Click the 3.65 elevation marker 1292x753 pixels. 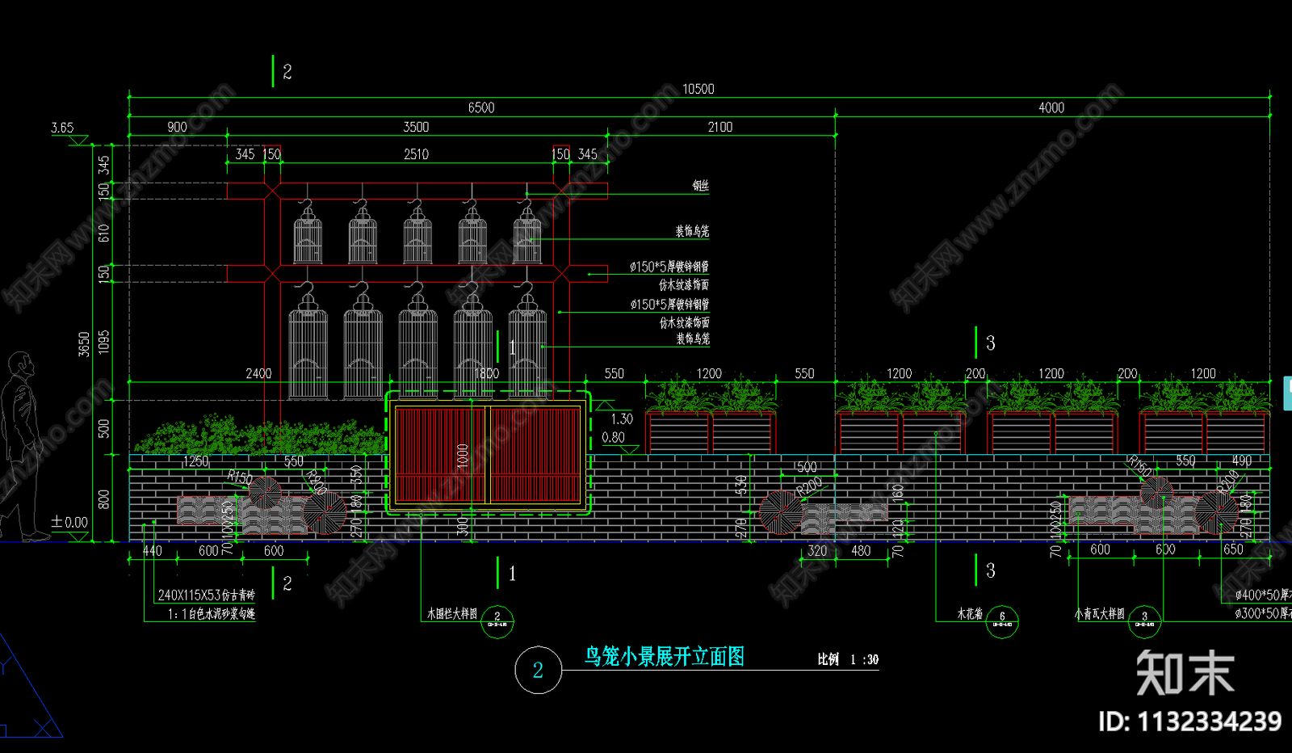coord(62,128)
